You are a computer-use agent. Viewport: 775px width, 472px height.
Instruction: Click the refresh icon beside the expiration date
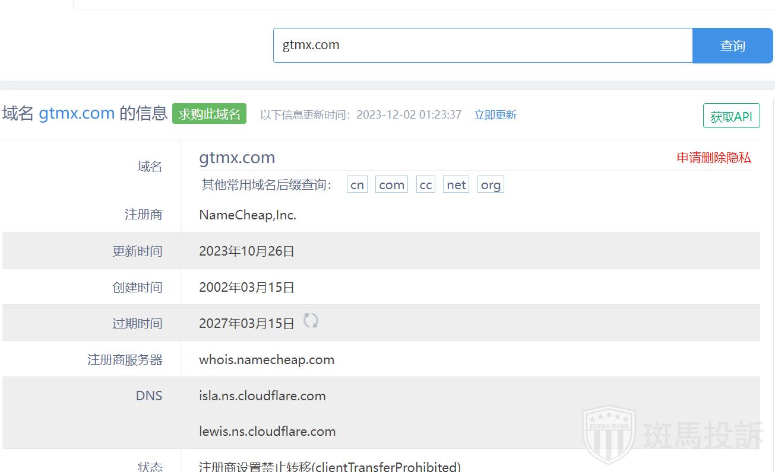311,321
